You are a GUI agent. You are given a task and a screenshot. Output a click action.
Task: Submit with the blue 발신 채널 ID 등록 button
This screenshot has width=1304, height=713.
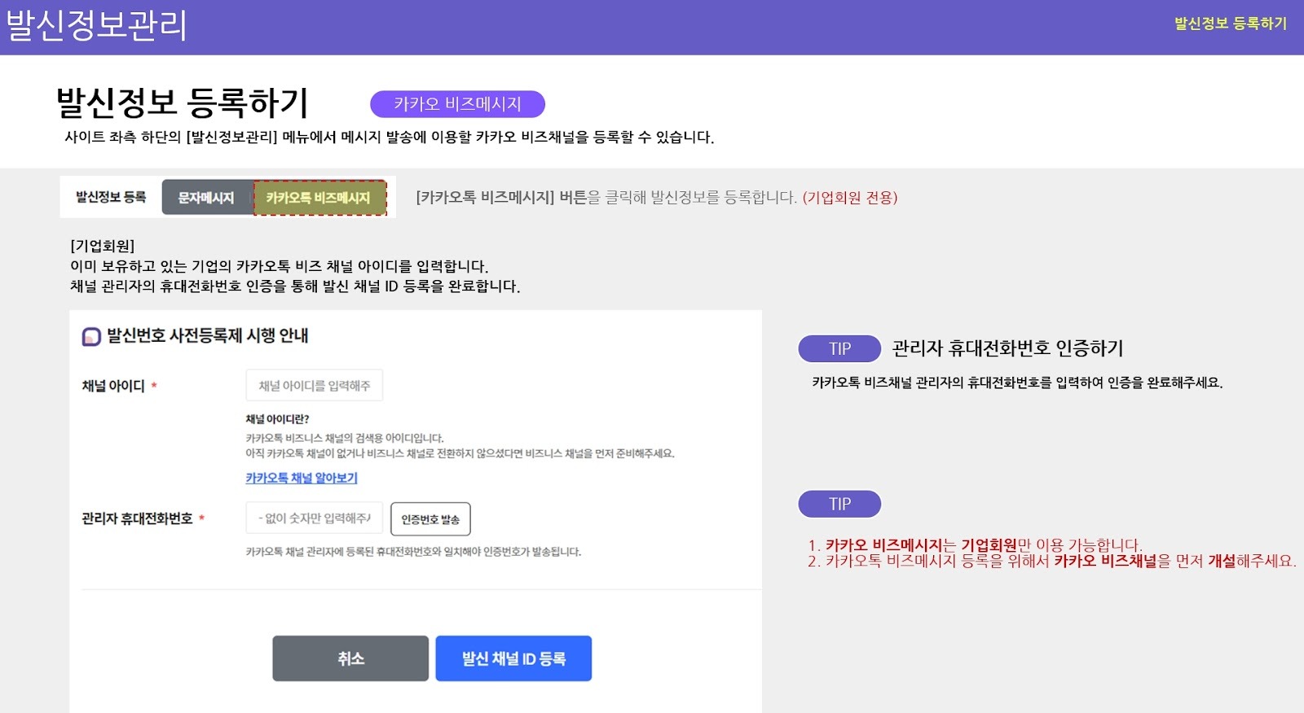(513, 658)
